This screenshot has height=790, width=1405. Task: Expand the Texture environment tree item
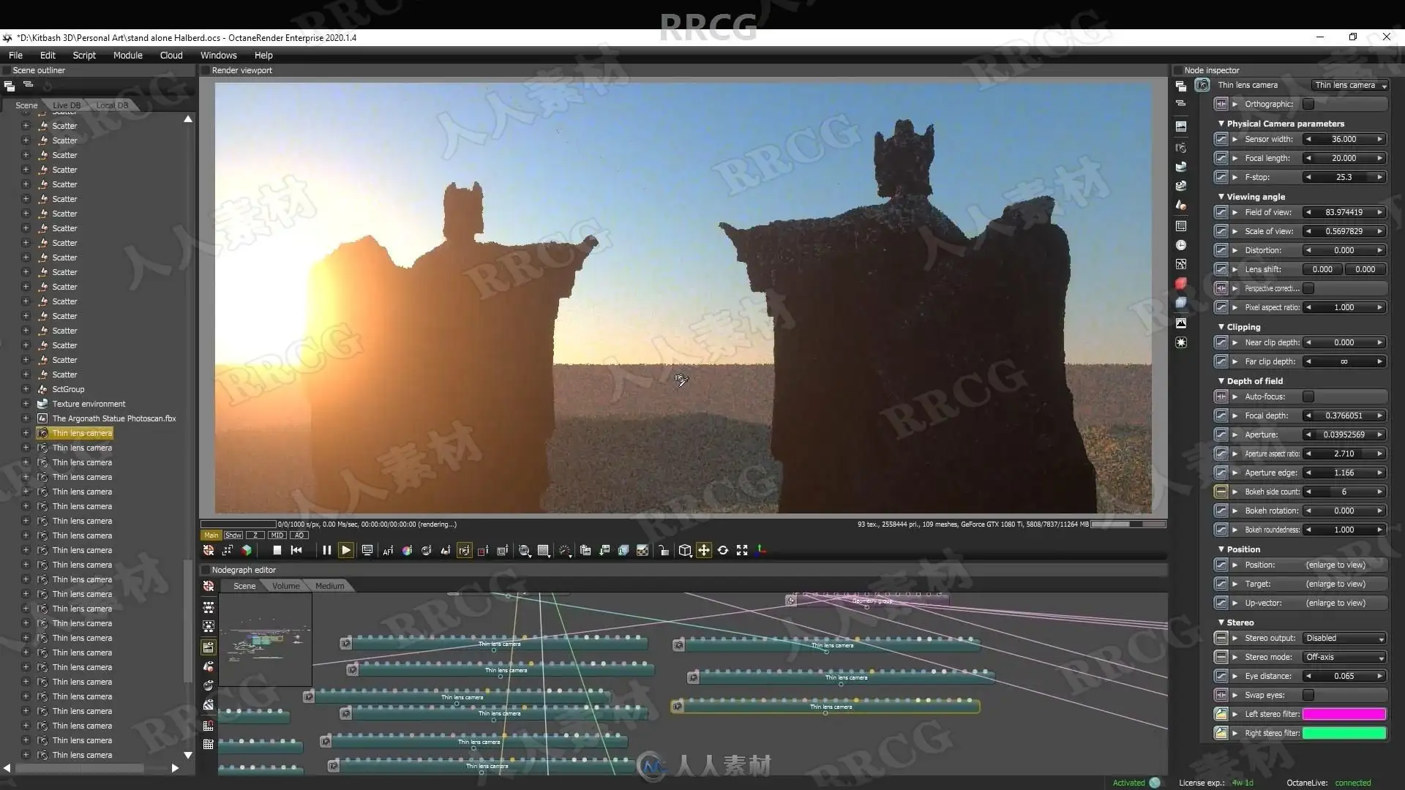click(26, 404)
